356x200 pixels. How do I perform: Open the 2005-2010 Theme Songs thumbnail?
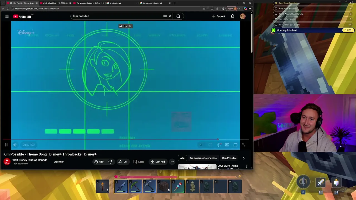point(197,167)
